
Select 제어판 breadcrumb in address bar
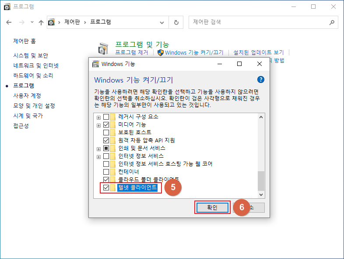tap(72, 22)
